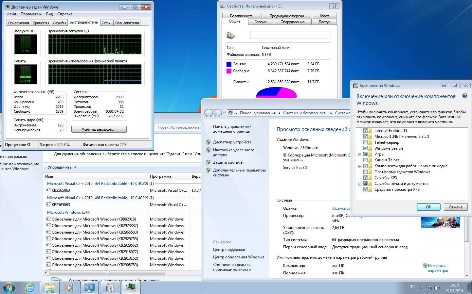Open the Центр поддержки link

[229, 250]
